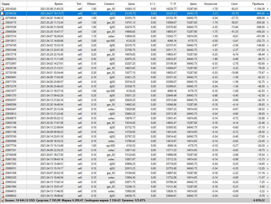Close order 20634173 with its X
The image size is (271, 204).
click(x=268, y=23)
